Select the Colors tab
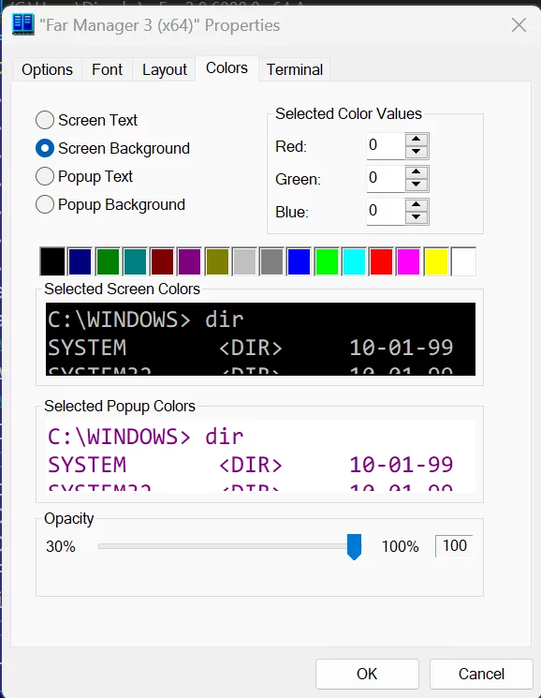 pos(227,68)
